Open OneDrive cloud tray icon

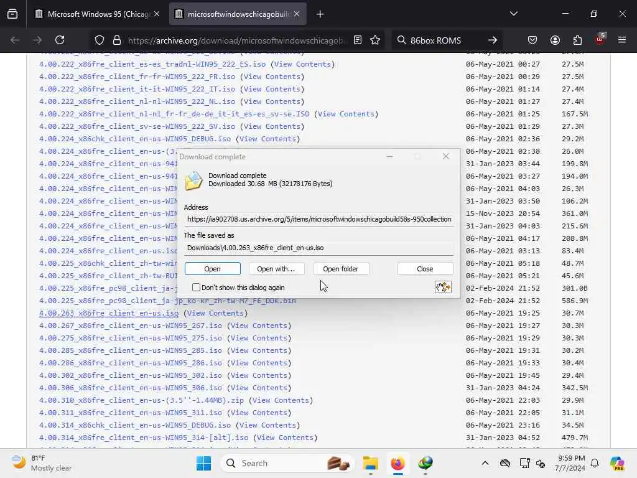coord(505,463)
